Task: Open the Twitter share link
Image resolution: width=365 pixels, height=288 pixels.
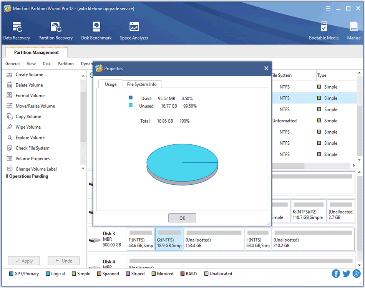Action: tap(346, 273)
